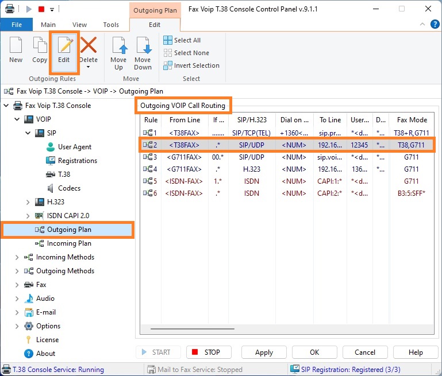Click the Move Down icon

[x=144, y=45]
